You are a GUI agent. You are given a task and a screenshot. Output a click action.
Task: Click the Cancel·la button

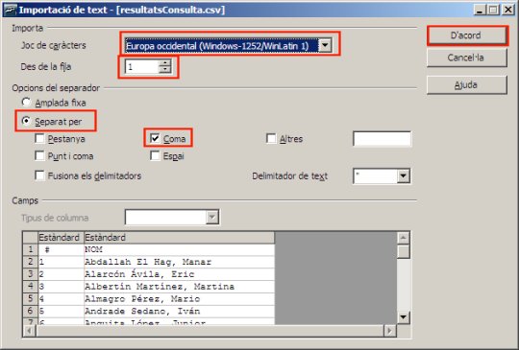pos(467,58)
